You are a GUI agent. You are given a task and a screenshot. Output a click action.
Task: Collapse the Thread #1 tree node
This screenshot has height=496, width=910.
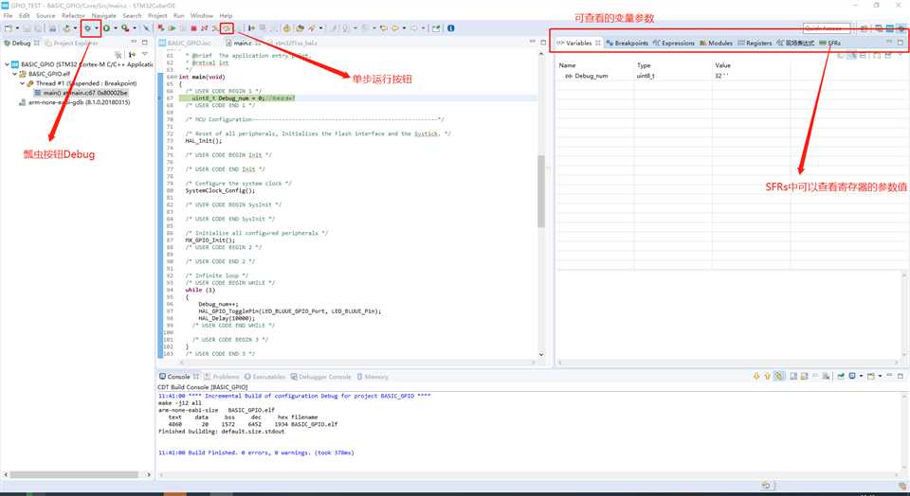tap(22, 83)
